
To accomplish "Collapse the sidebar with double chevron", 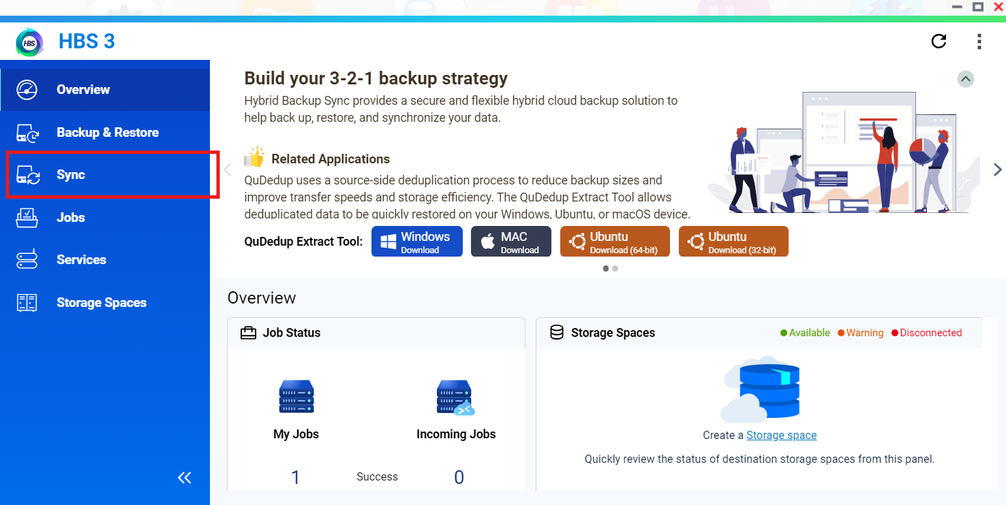I will (185, 478).
